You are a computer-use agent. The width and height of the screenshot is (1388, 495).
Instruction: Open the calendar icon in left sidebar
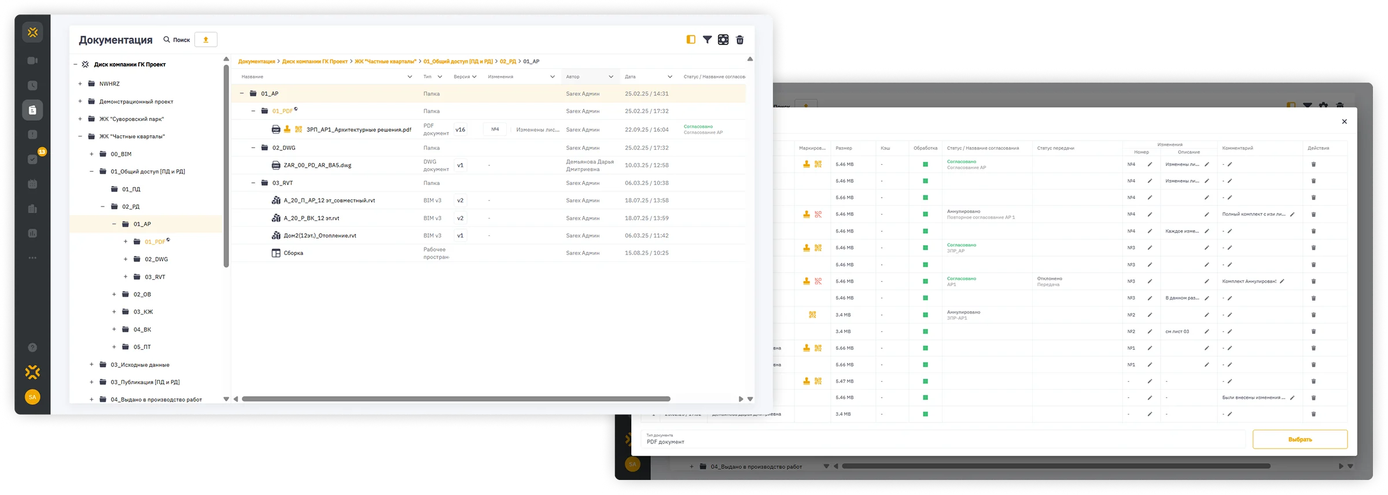point(32,184)
